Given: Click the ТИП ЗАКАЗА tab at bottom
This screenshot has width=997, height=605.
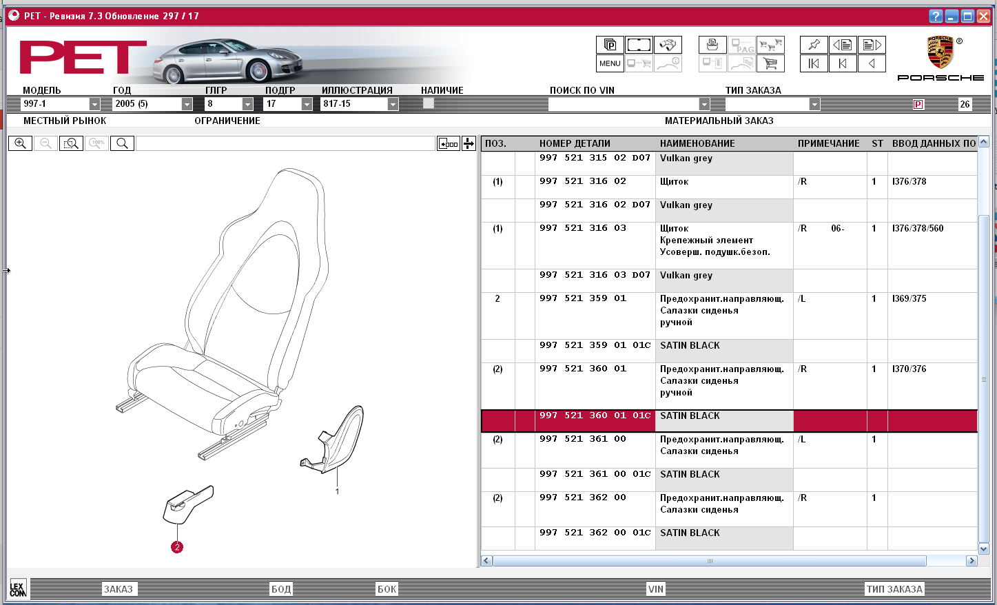Looking at the screenshot, I should tap(894, 589).
